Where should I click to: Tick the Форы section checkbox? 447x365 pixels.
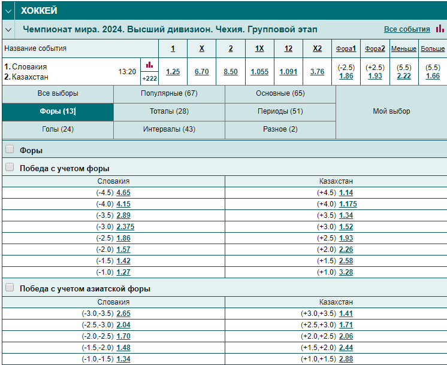click(10, 149)
